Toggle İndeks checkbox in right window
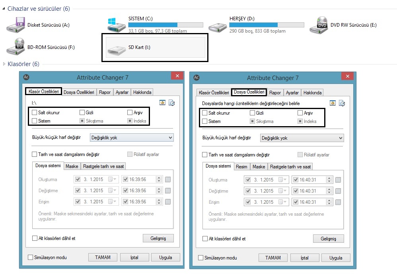 [x=300, y=121]
